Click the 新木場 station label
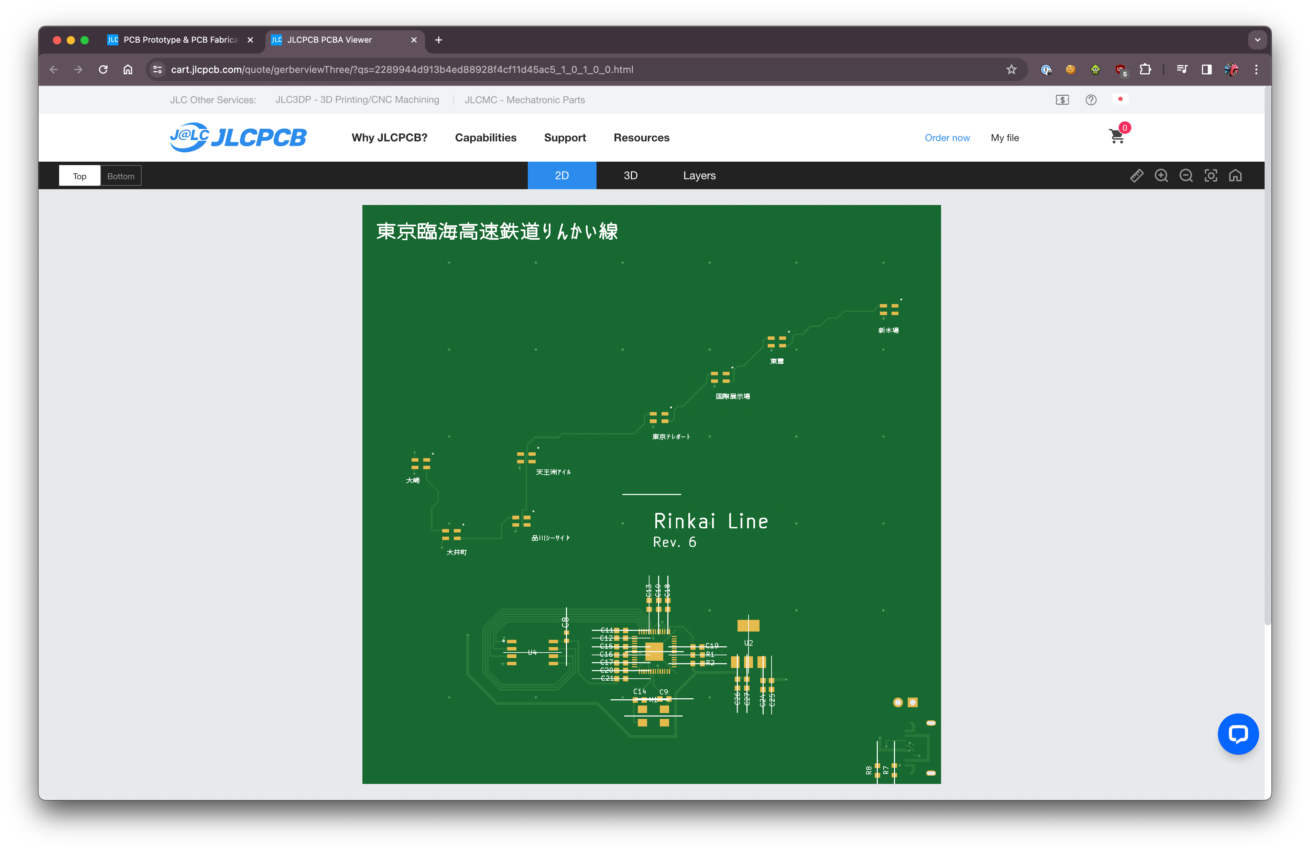This screenshot has height=851, width=1310. point(888,331)
